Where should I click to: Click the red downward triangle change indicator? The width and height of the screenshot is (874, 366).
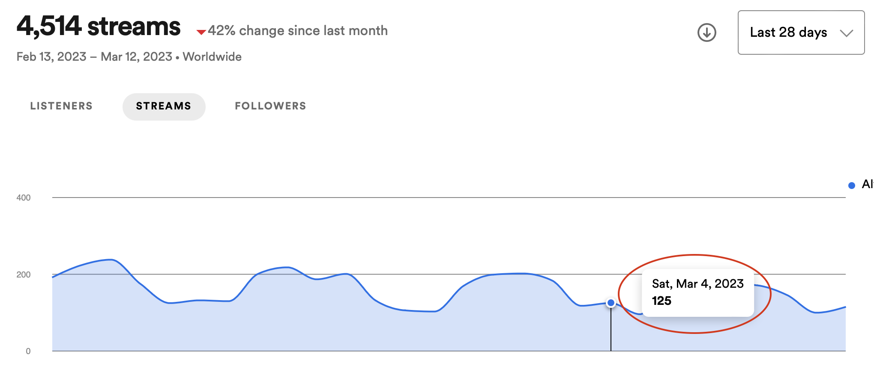click(x=201, y=32)
